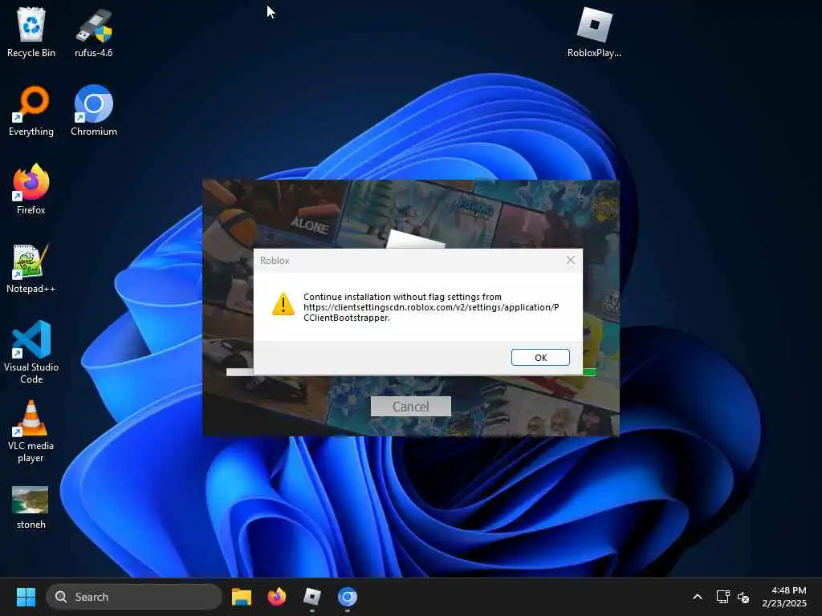Select the rufus-4.6 desktop icon
The height and width of the screenshot is (616, 822).
coord(93,32)
